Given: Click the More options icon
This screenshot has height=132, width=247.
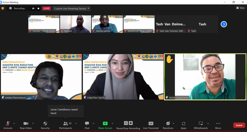Looking at the screenshot, I should 218,125.
